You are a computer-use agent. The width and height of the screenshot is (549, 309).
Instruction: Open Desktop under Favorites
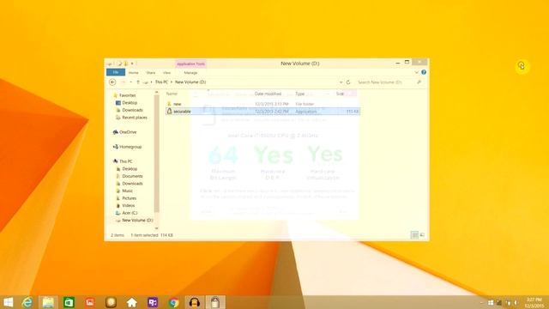(130, 103)
